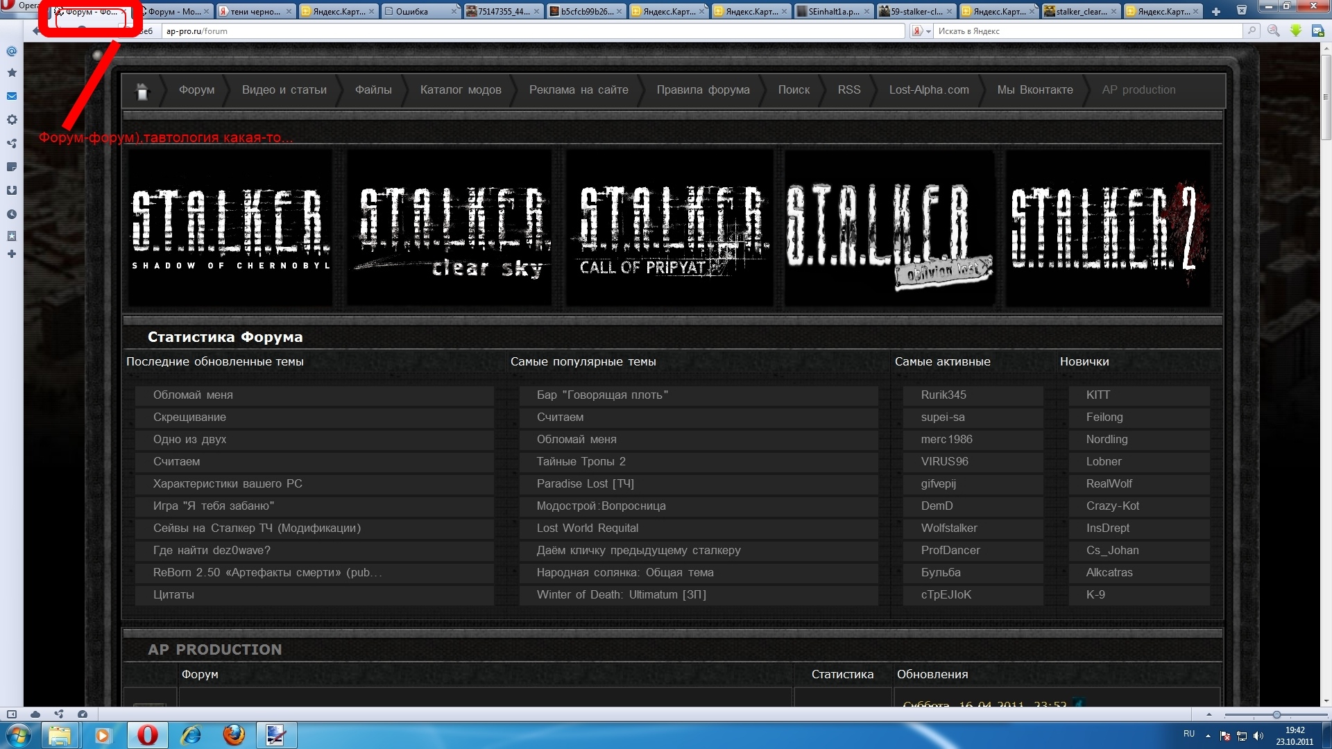Switch to the 'Ошибка' tab

point(420,12)
